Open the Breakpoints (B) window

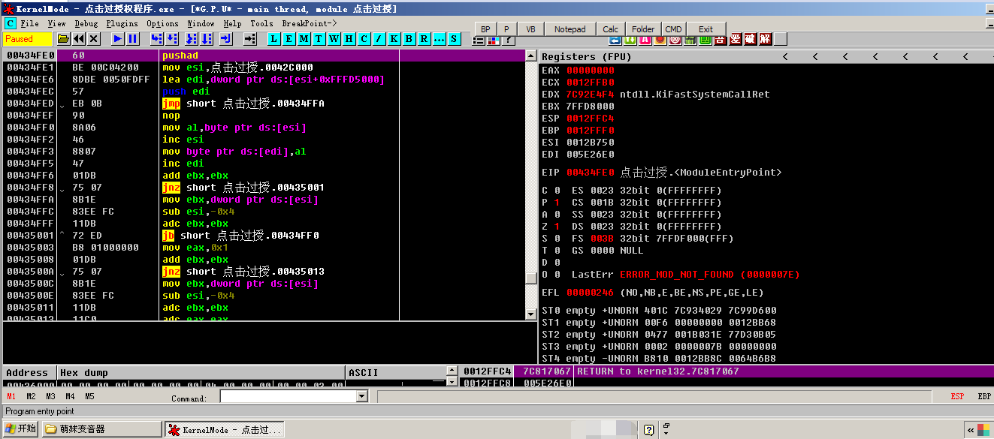point(409,39)
